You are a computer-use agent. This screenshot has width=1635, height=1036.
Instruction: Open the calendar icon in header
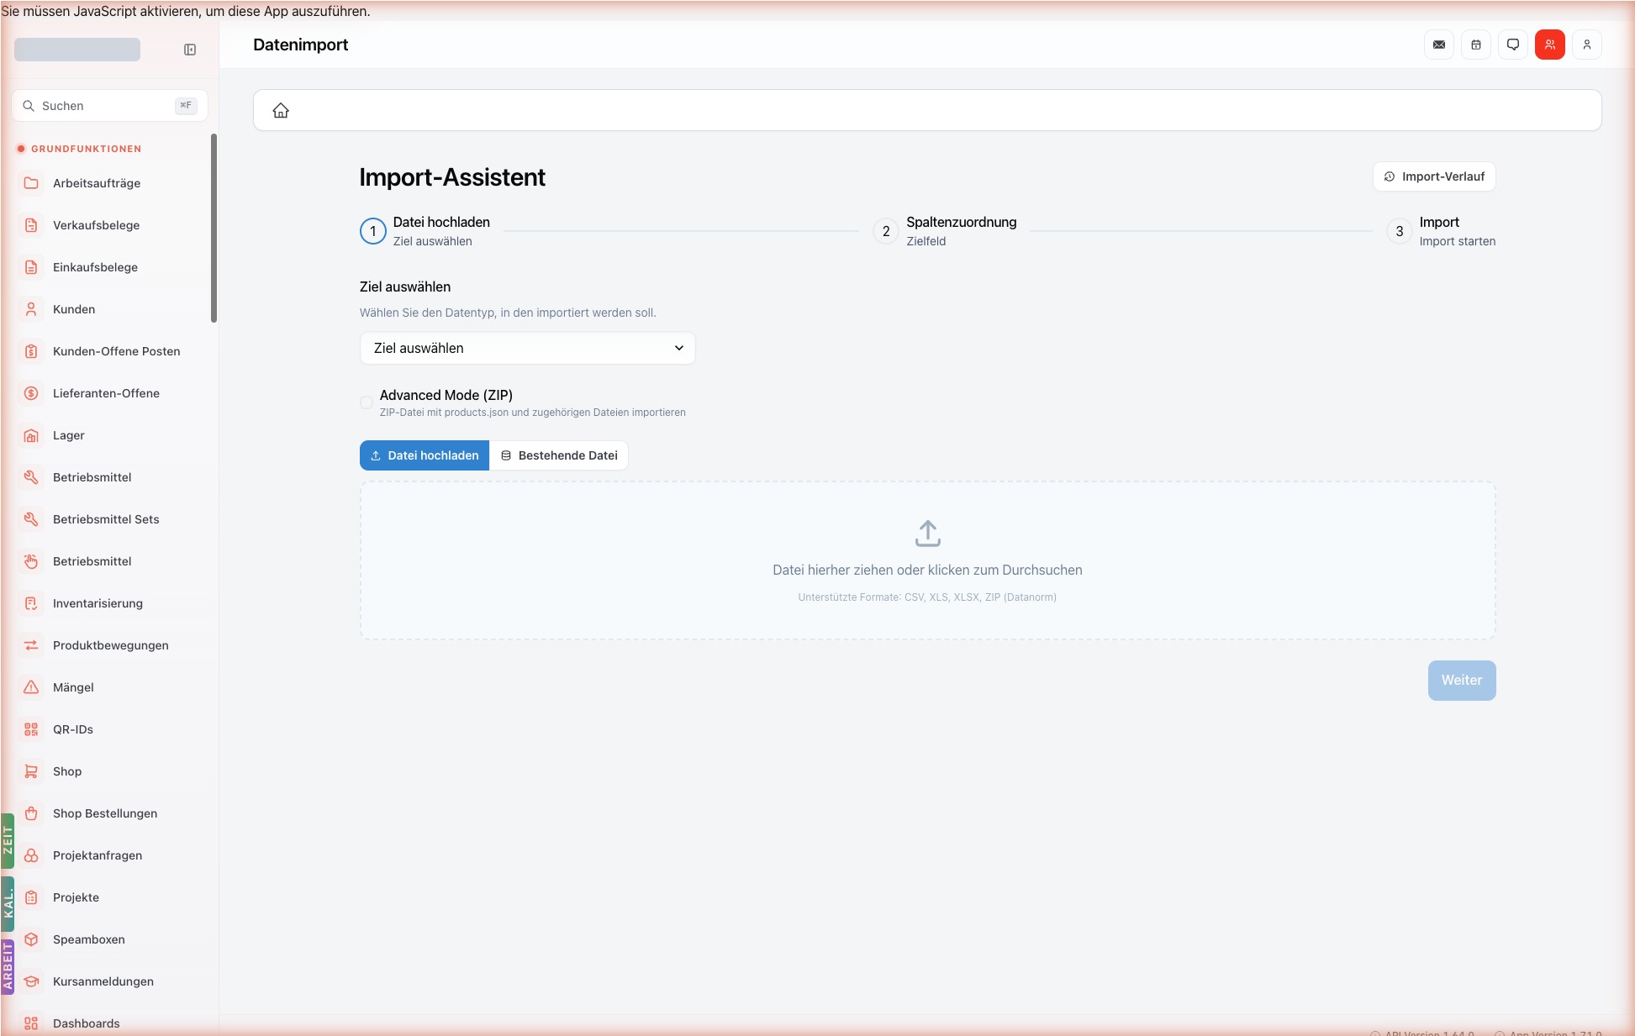(1476, 45)
